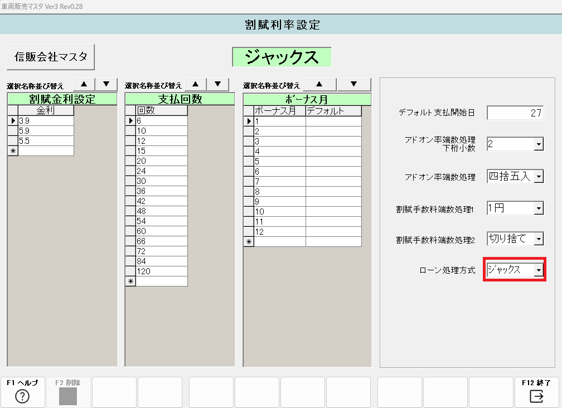Select payment count 48 cell
The width and height of the screenshot is (562, 408).
[x=162, y=211]
